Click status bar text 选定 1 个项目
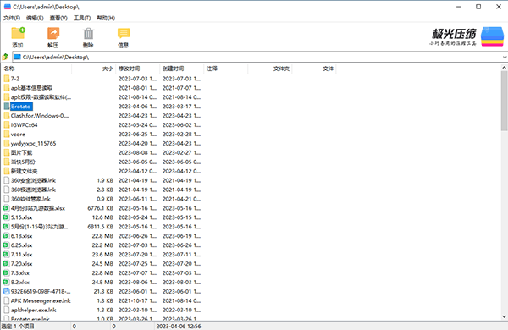 point(19,326)
